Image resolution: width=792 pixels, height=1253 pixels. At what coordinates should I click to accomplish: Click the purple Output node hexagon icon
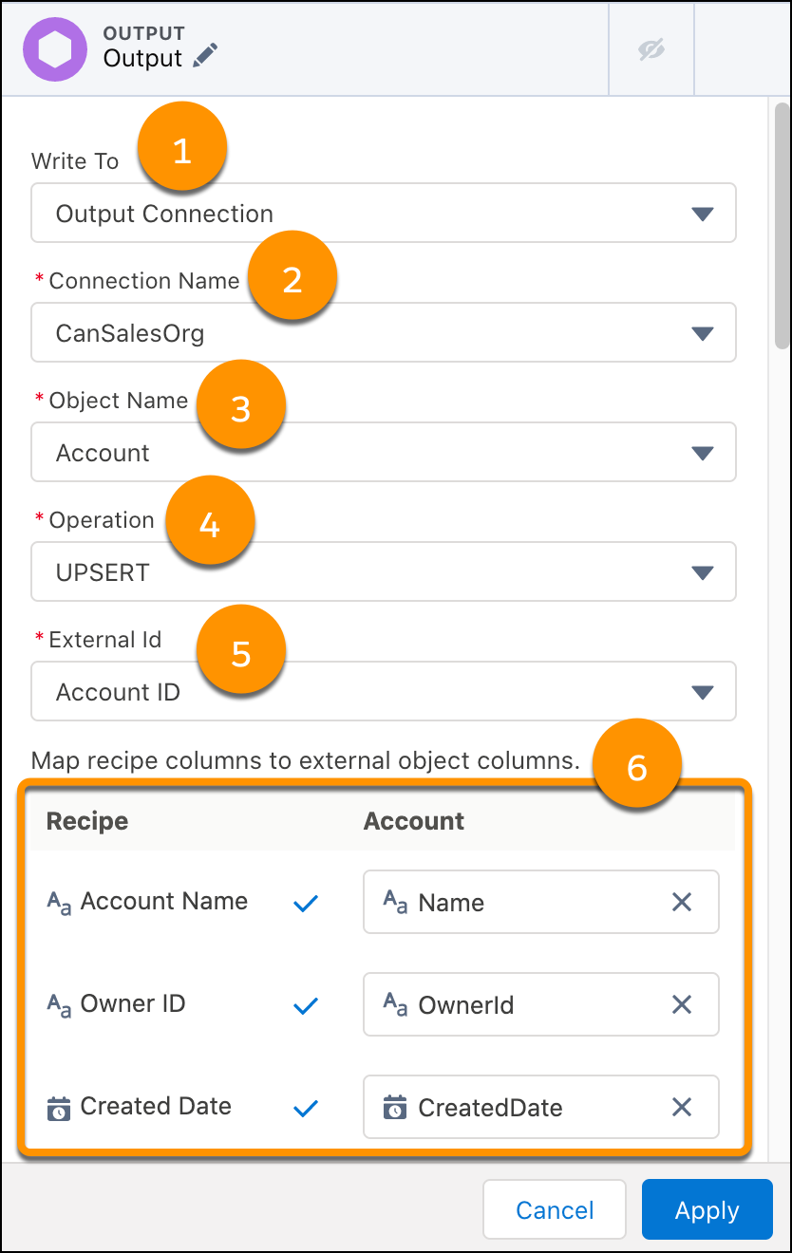pyautogui.click(x=54, y=48)
